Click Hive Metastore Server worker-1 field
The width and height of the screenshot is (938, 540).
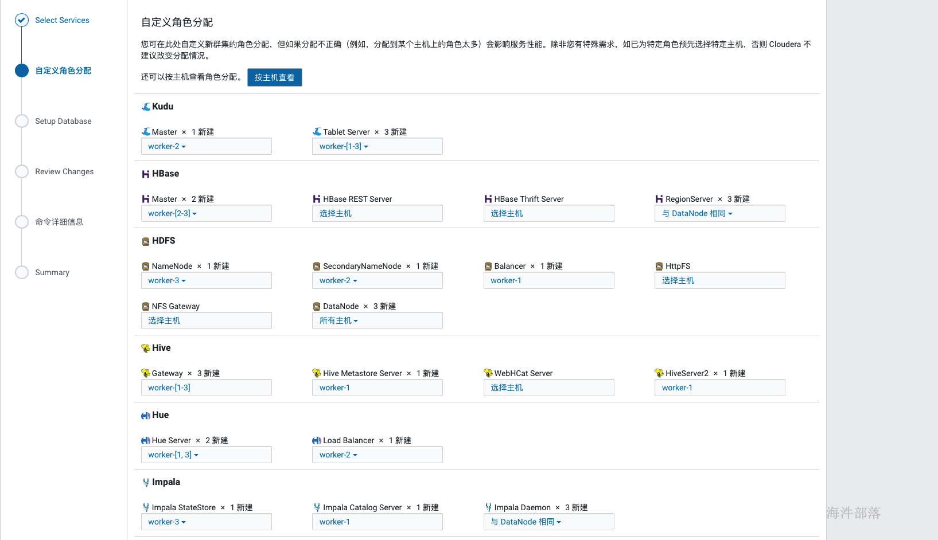coord(377,388)
